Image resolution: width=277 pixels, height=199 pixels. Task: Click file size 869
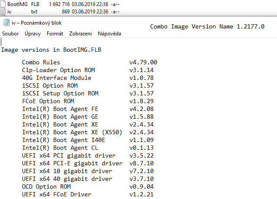pos(66,12)
